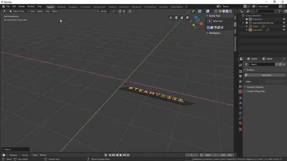
Task: Switch to the Sculpting workspace tab
Action: [x=73, y=7]
